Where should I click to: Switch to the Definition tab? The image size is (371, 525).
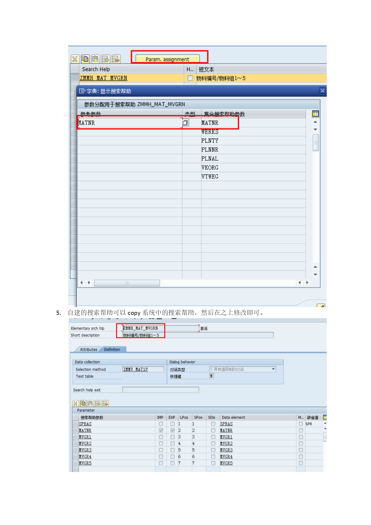[x=112, y=349]
